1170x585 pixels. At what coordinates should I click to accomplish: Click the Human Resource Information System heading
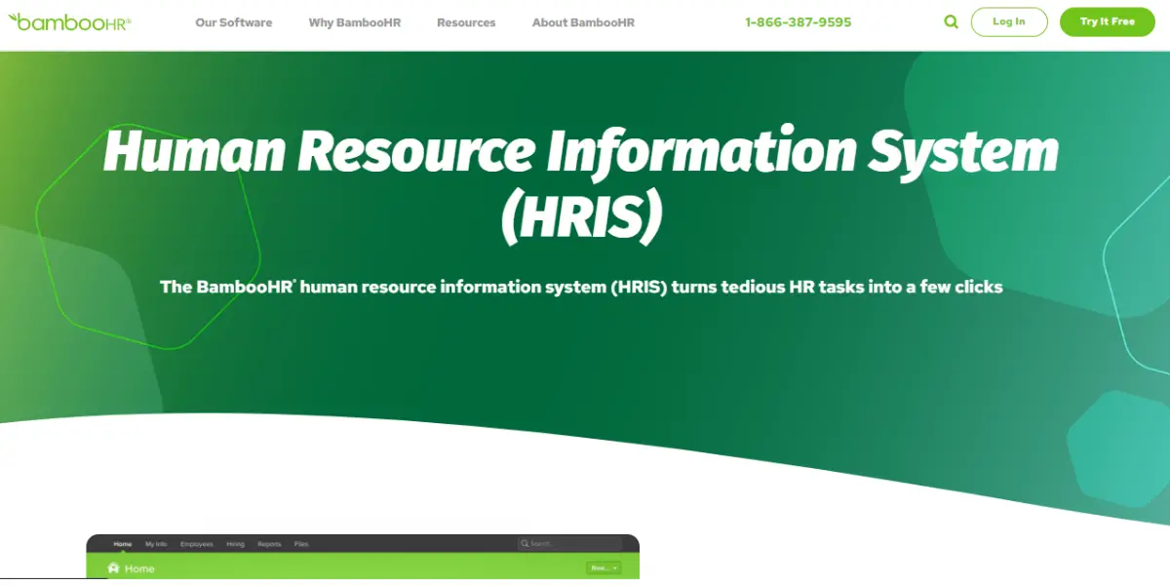pyautogui.click(x=581, y=185)
